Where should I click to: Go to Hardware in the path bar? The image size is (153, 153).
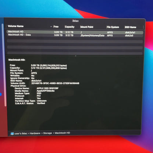coord(35,133)
